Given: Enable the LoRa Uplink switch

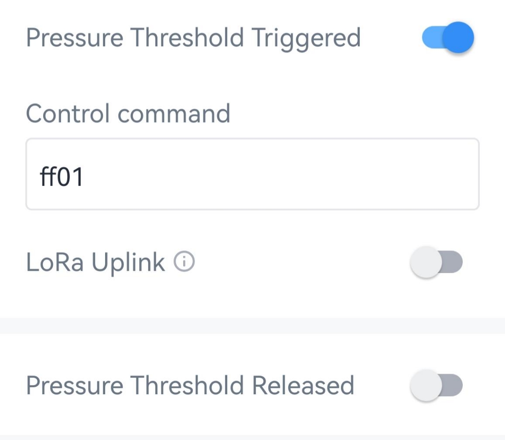Looking at the screenshot, I should (436, 263).
